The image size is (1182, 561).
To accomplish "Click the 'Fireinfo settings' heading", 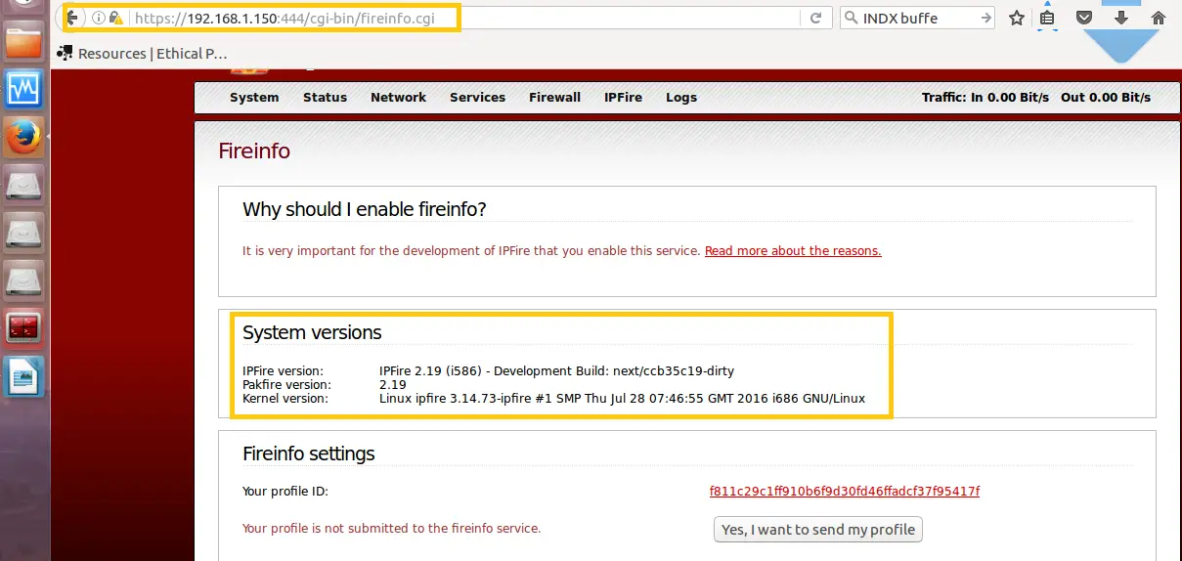I will pos(309,453).
